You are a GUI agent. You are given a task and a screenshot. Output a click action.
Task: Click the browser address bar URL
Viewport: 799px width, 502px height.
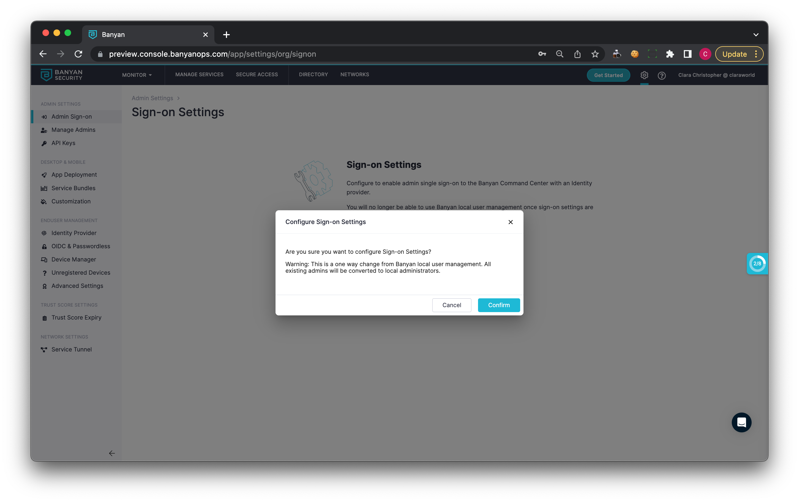tap(212, 54)
